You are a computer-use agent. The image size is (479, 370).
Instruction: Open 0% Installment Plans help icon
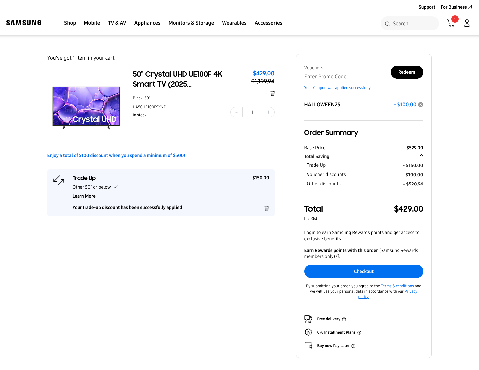click(359, 333)
